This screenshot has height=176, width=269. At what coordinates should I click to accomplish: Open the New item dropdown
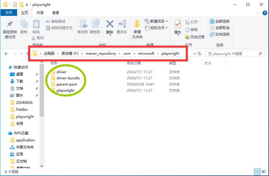[x=156, y=21]
